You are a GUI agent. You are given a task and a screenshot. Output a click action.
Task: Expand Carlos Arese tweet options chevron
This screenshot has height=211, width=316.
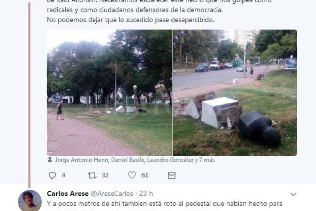293,194
